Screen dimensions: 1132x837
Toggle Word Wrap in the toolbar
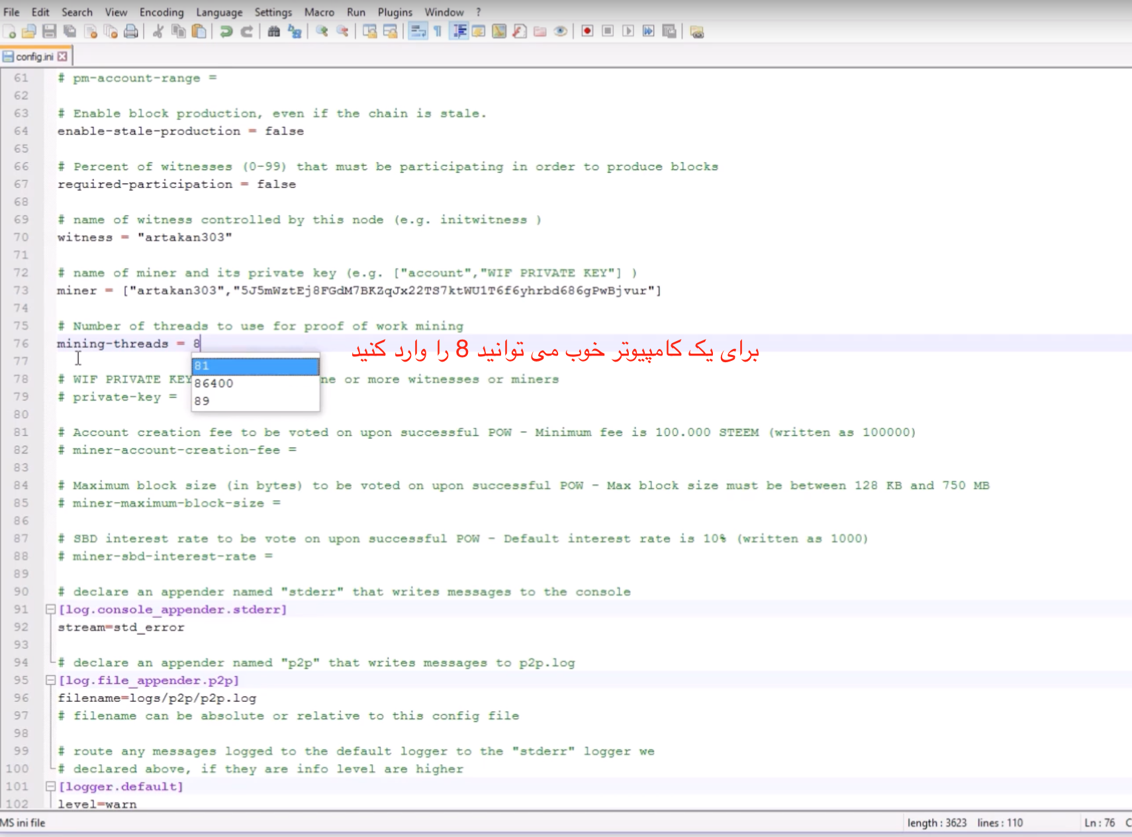coord(418,31)
